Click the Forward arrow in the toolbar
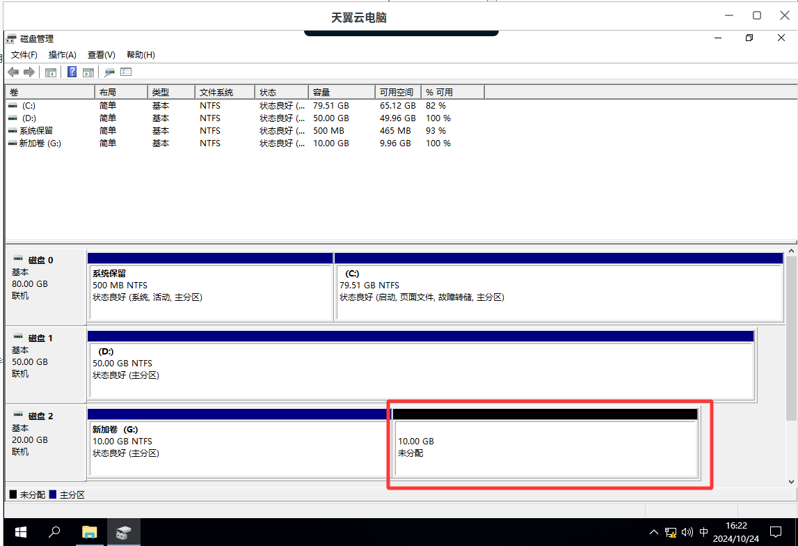Image resolution: width=798 pixels, height=546 pixels. coord(29,72)
